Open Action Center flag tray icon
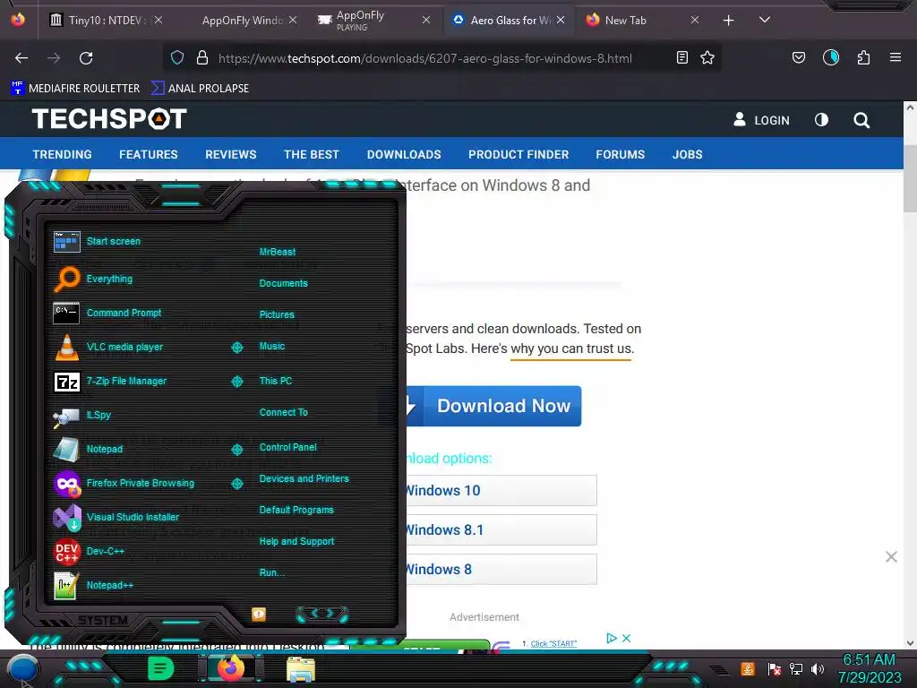 (775, 668)
